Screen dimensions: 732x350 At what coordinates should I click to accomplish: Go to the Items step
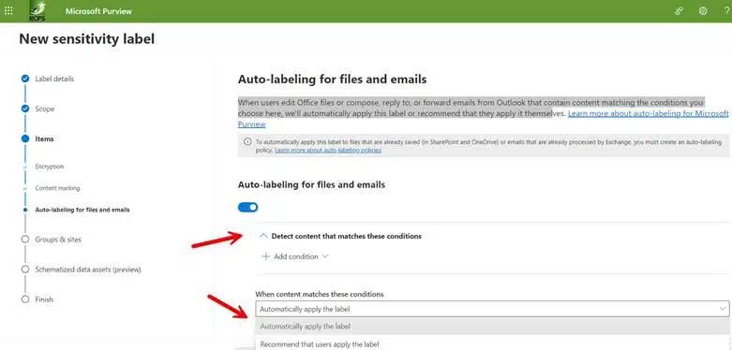44,139
